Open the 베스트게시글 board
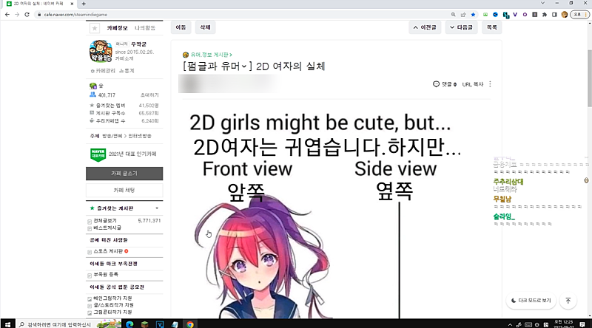 click(107, 228)
